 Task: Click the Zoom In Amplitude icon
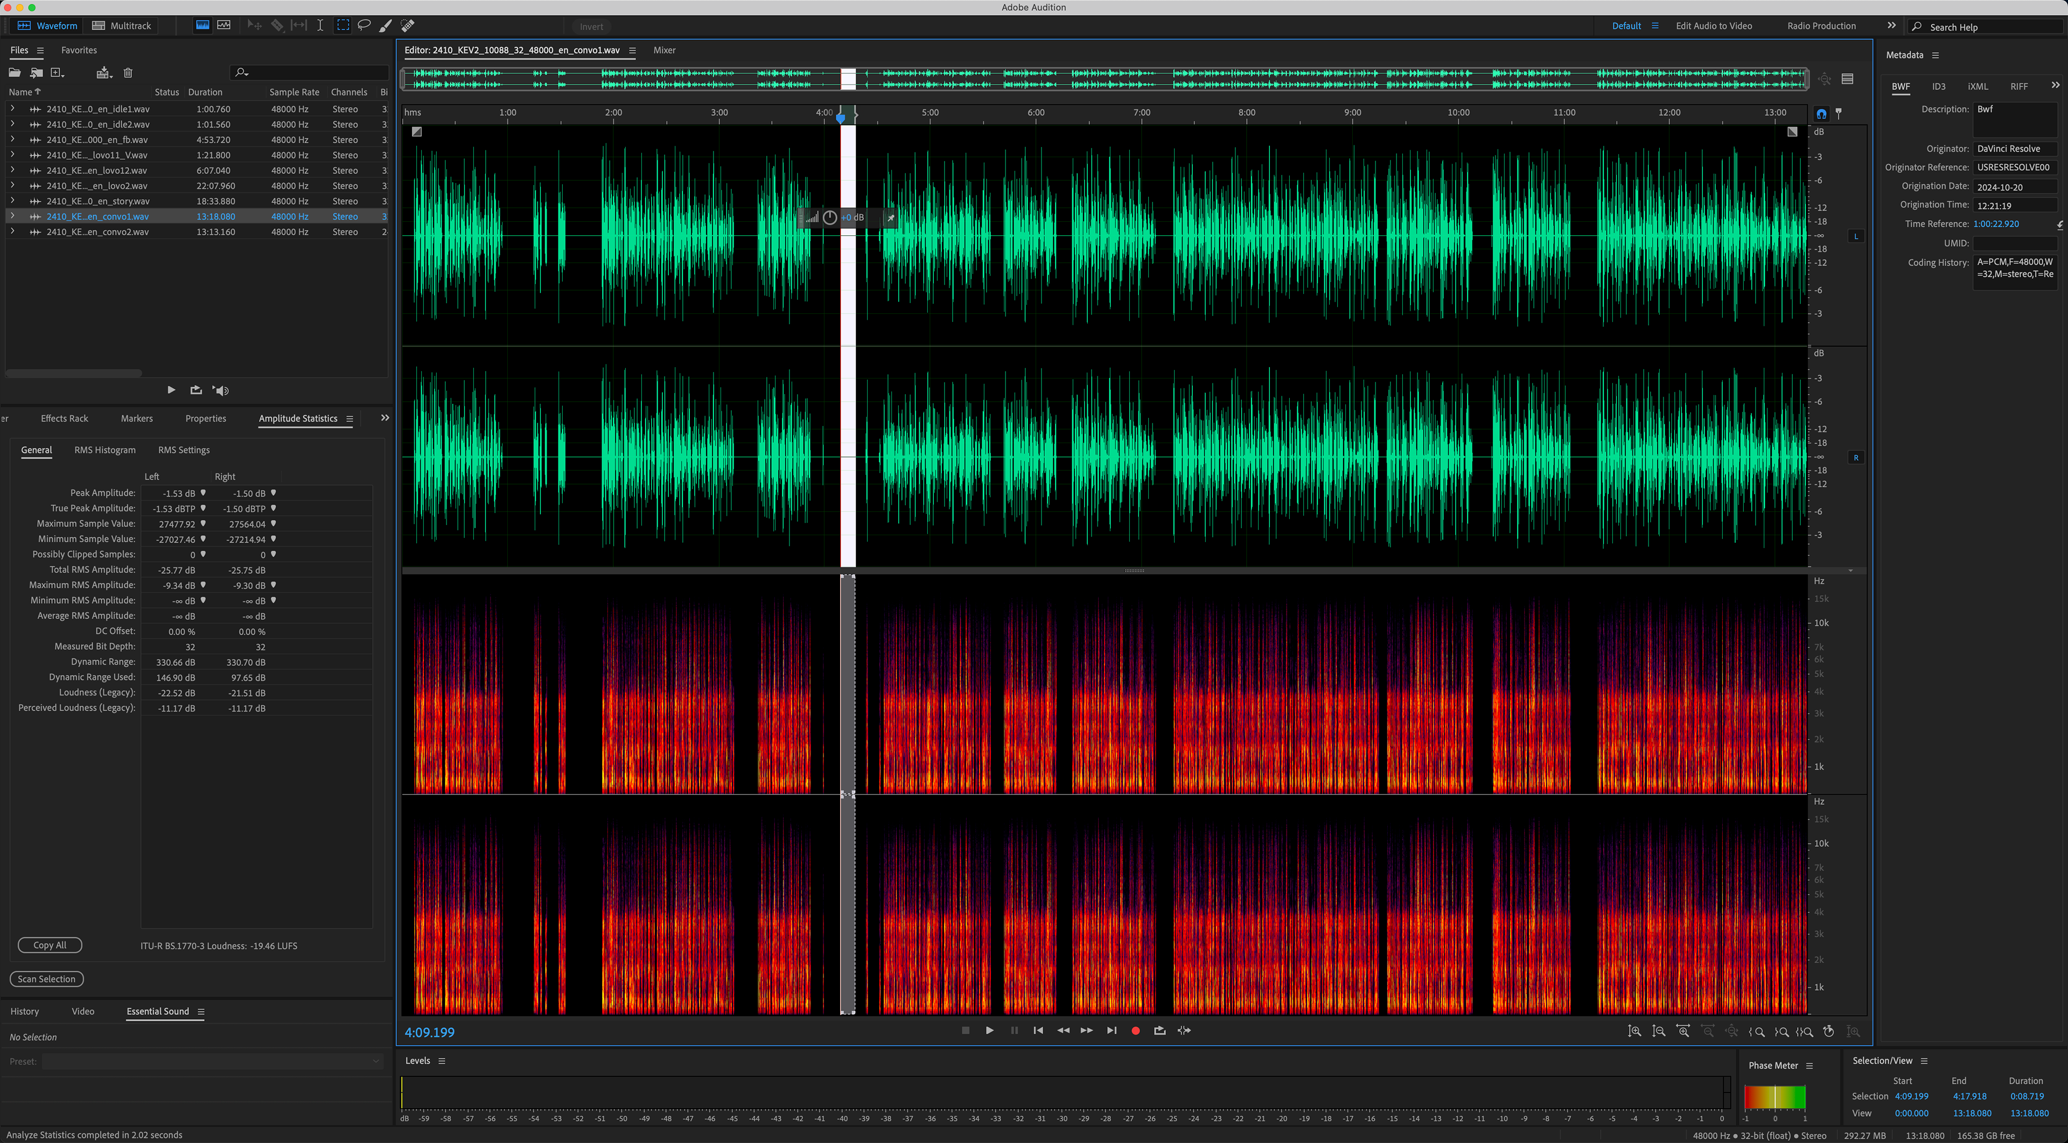1634,1032
